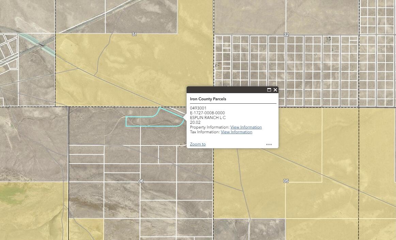Click the acreage value 20.02
This screenshot has width=396, height=240.
click(195, 122)
